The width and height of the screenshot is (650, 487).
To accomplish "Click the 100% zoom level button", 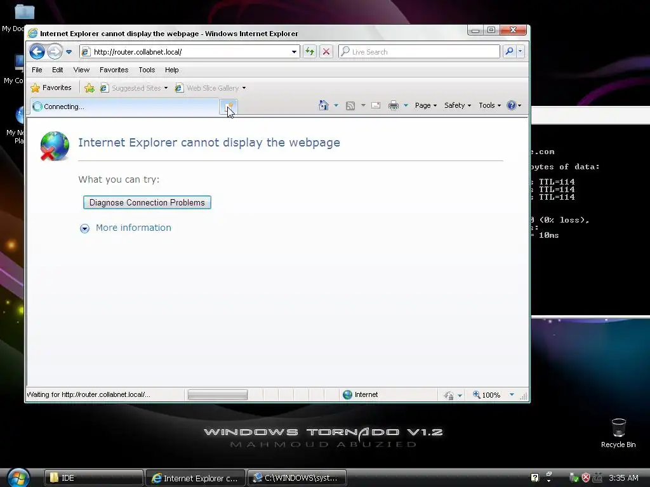I will click(487, 395).
